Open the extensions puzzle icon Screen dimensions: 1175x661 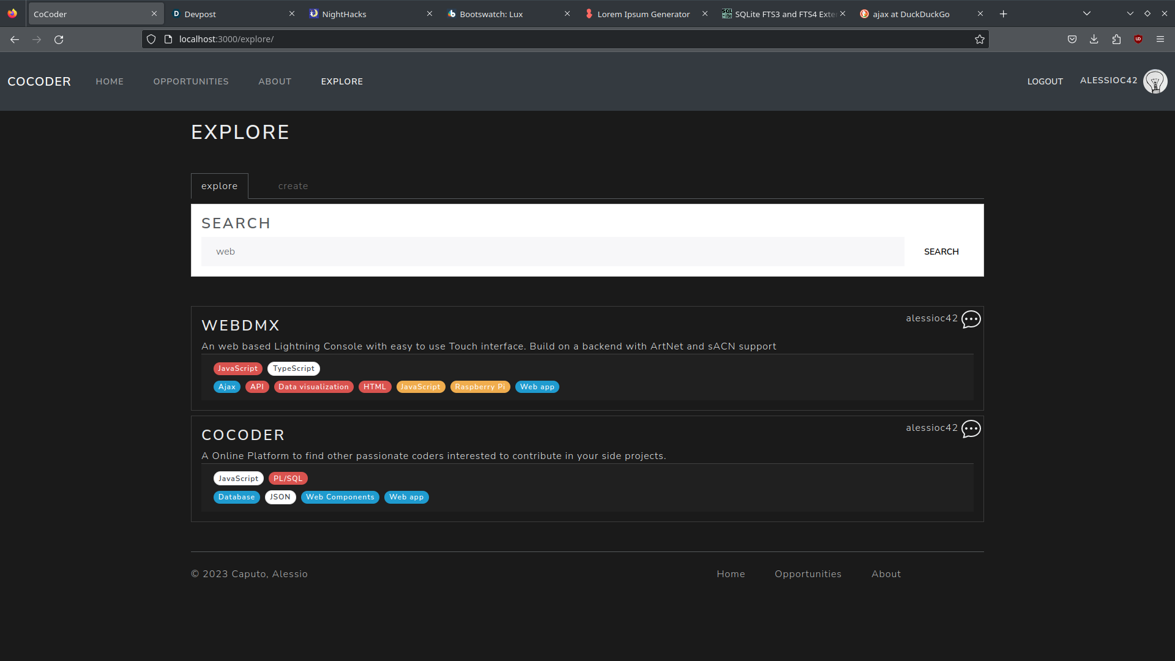(x=1116, y=40)
